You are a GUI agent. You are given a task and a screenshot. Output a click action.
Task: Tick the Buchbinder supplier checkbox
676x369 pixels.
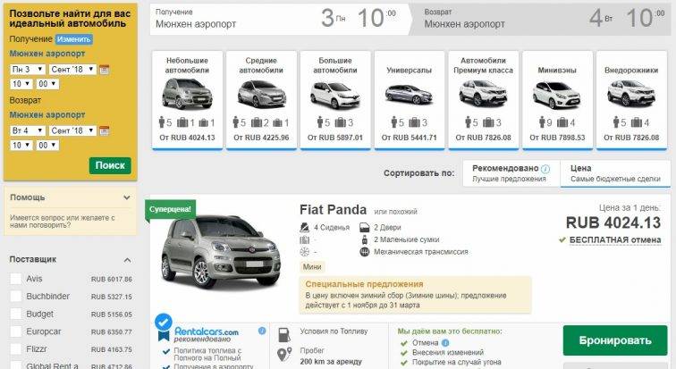point(16,297)
